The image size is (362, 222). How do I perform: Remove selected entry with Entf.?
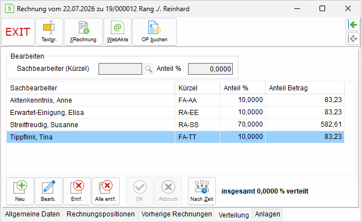pos(77,191)
